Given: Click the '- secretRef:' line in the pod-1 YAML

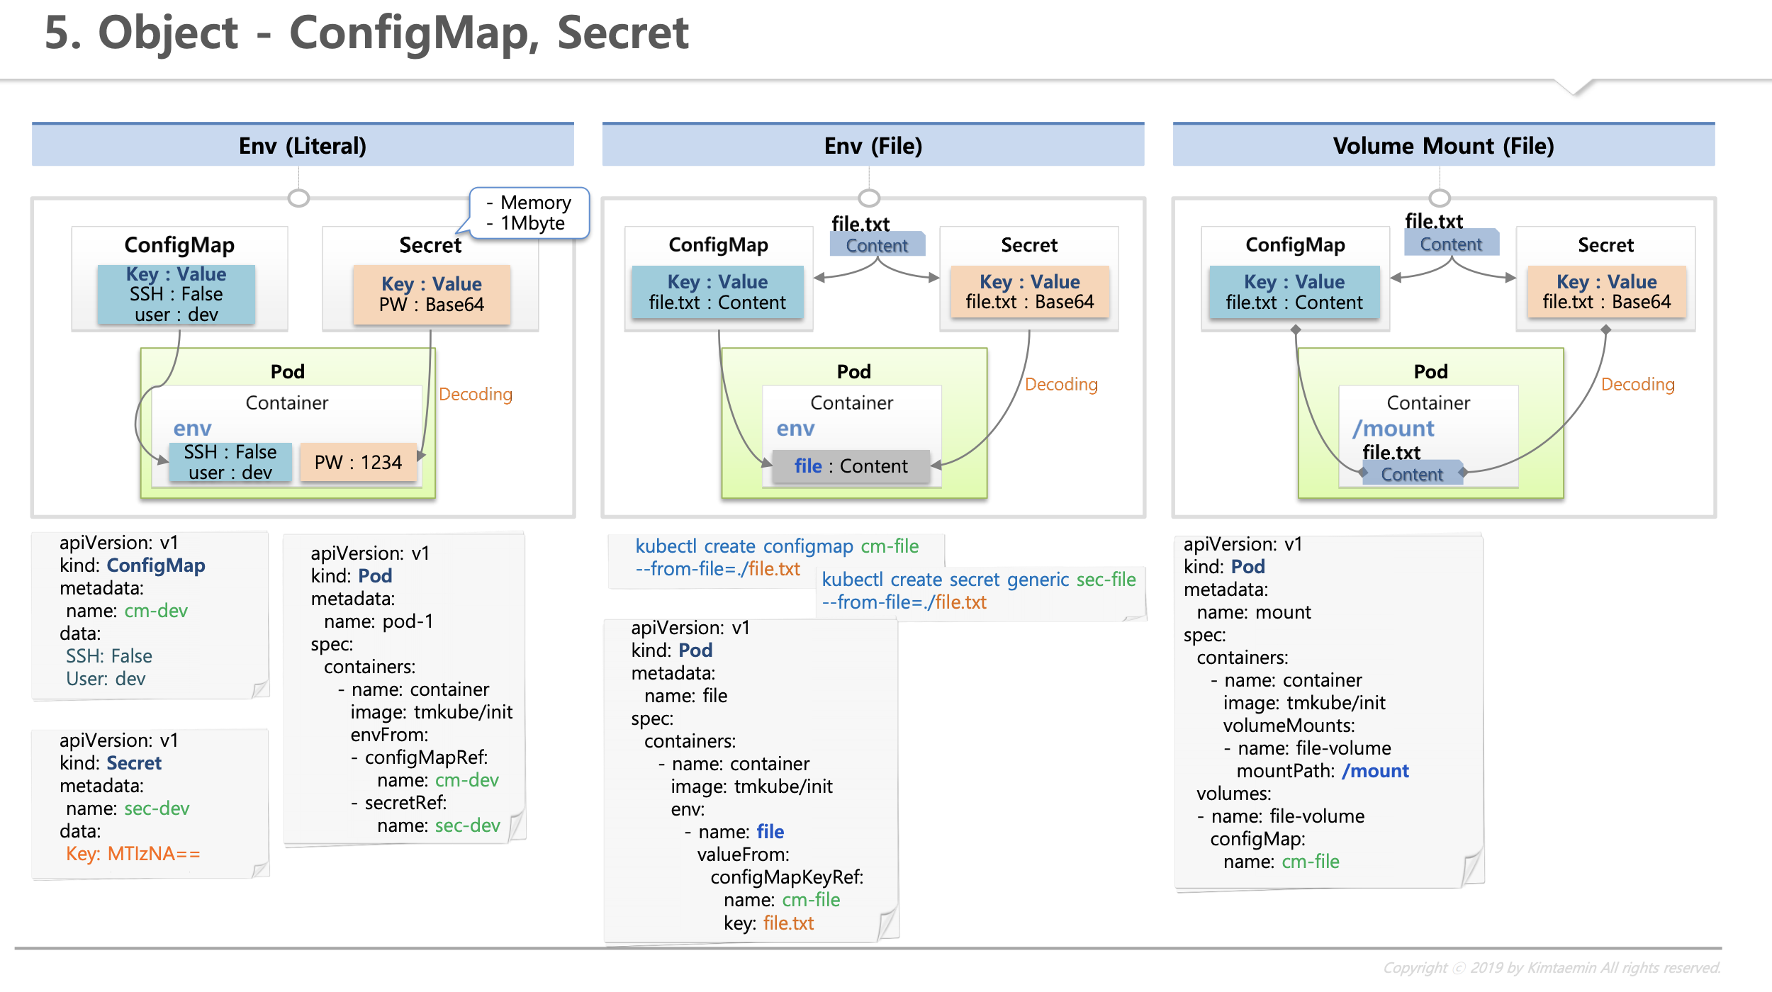Looking at the screenshot, I should pos(399,803).
